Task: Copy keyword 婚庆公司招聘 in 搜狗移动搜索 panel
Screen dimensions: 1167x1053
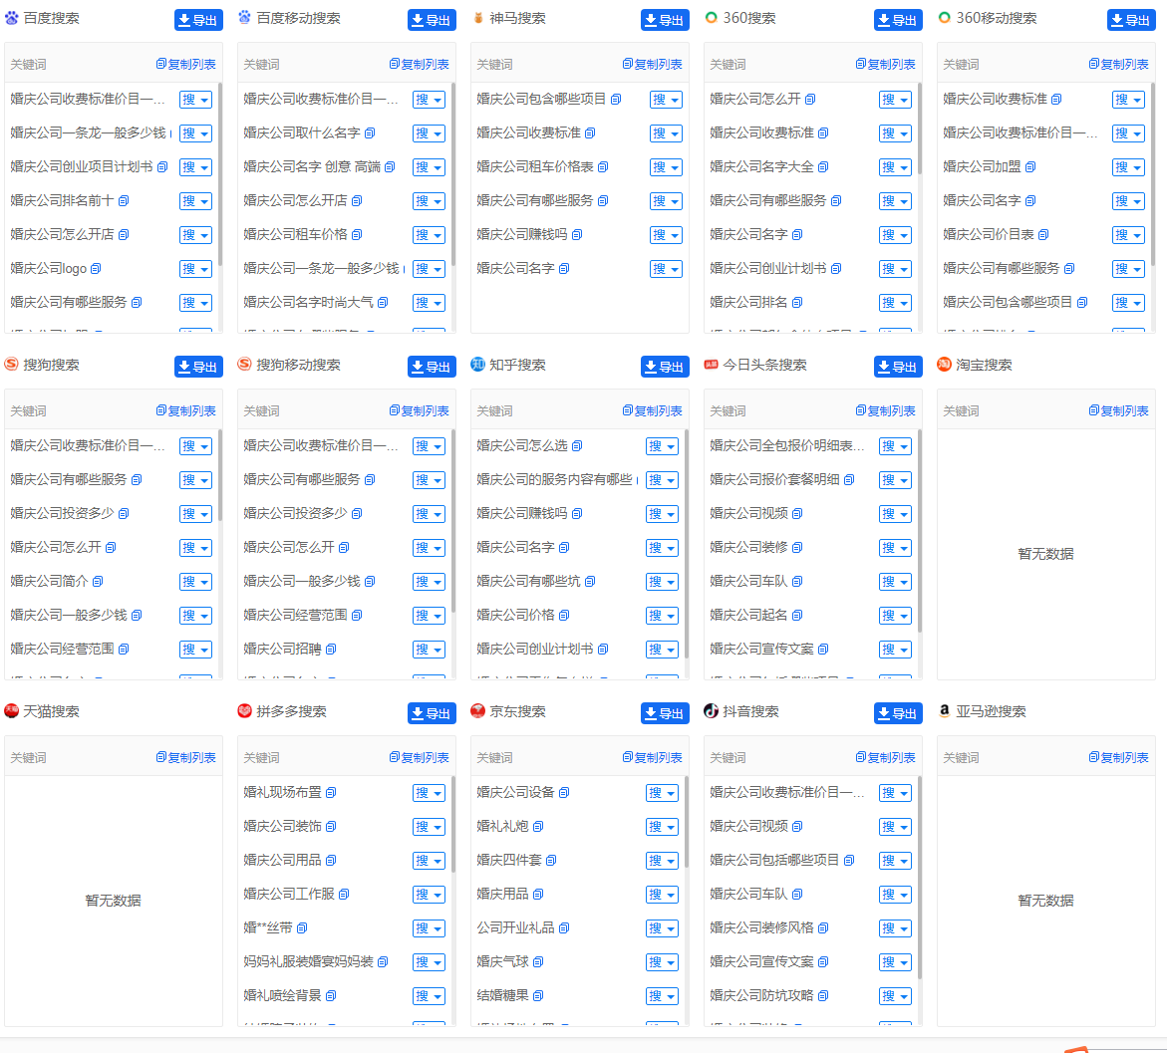Action: pos(331,649)
